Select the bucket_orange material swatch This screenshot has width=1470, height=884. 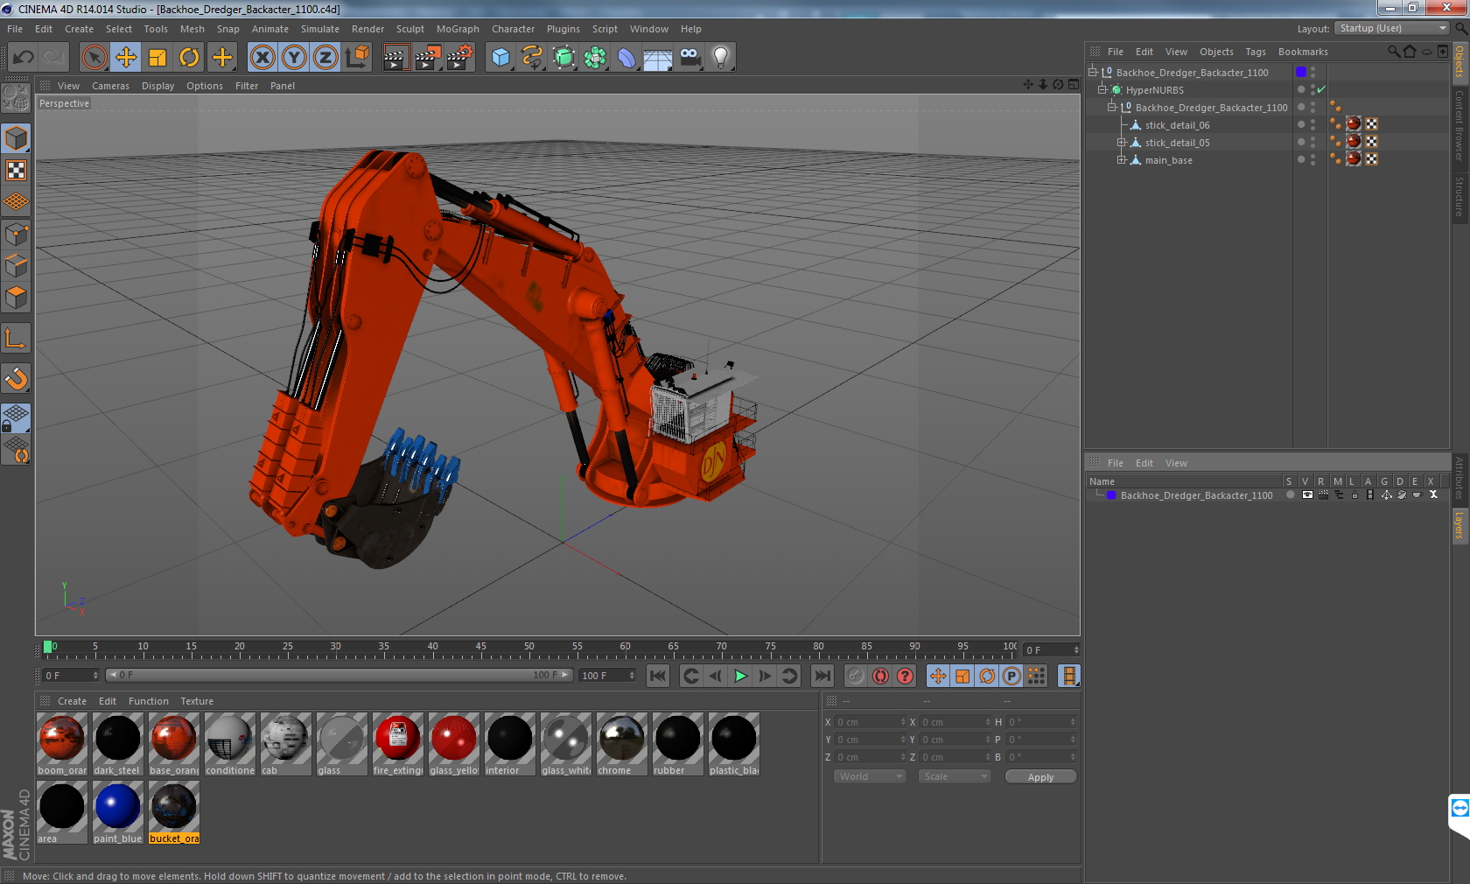174,812
